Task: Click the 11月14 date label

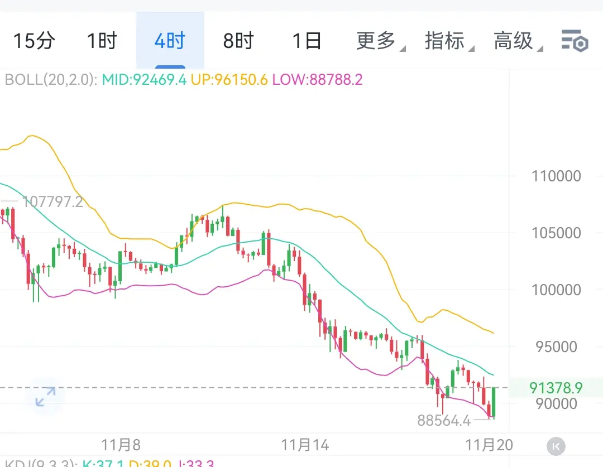Action: 305,445
